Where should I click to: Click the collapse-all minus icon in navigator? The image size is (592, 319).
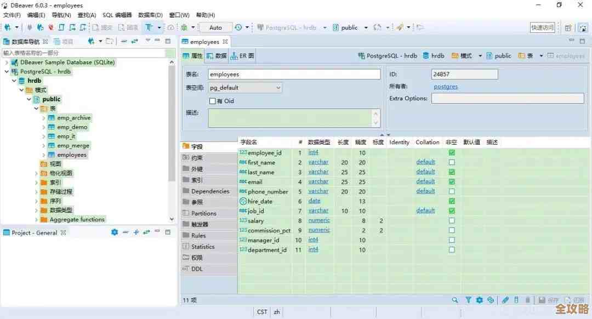[x=124, y=41]
